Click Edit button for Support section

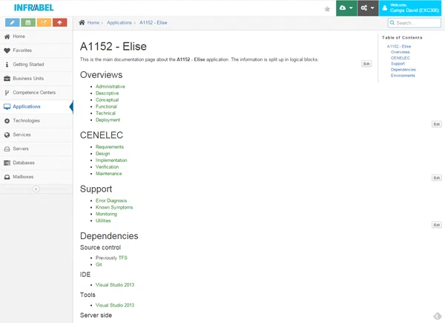(437, 225)
